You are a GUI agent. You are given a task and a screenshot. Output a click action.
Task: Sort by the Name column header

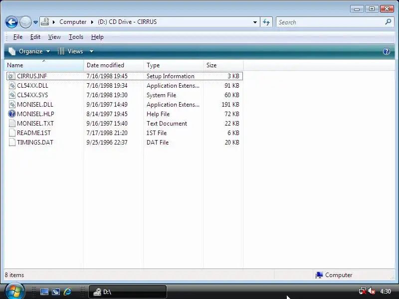[x=44, y=65]
